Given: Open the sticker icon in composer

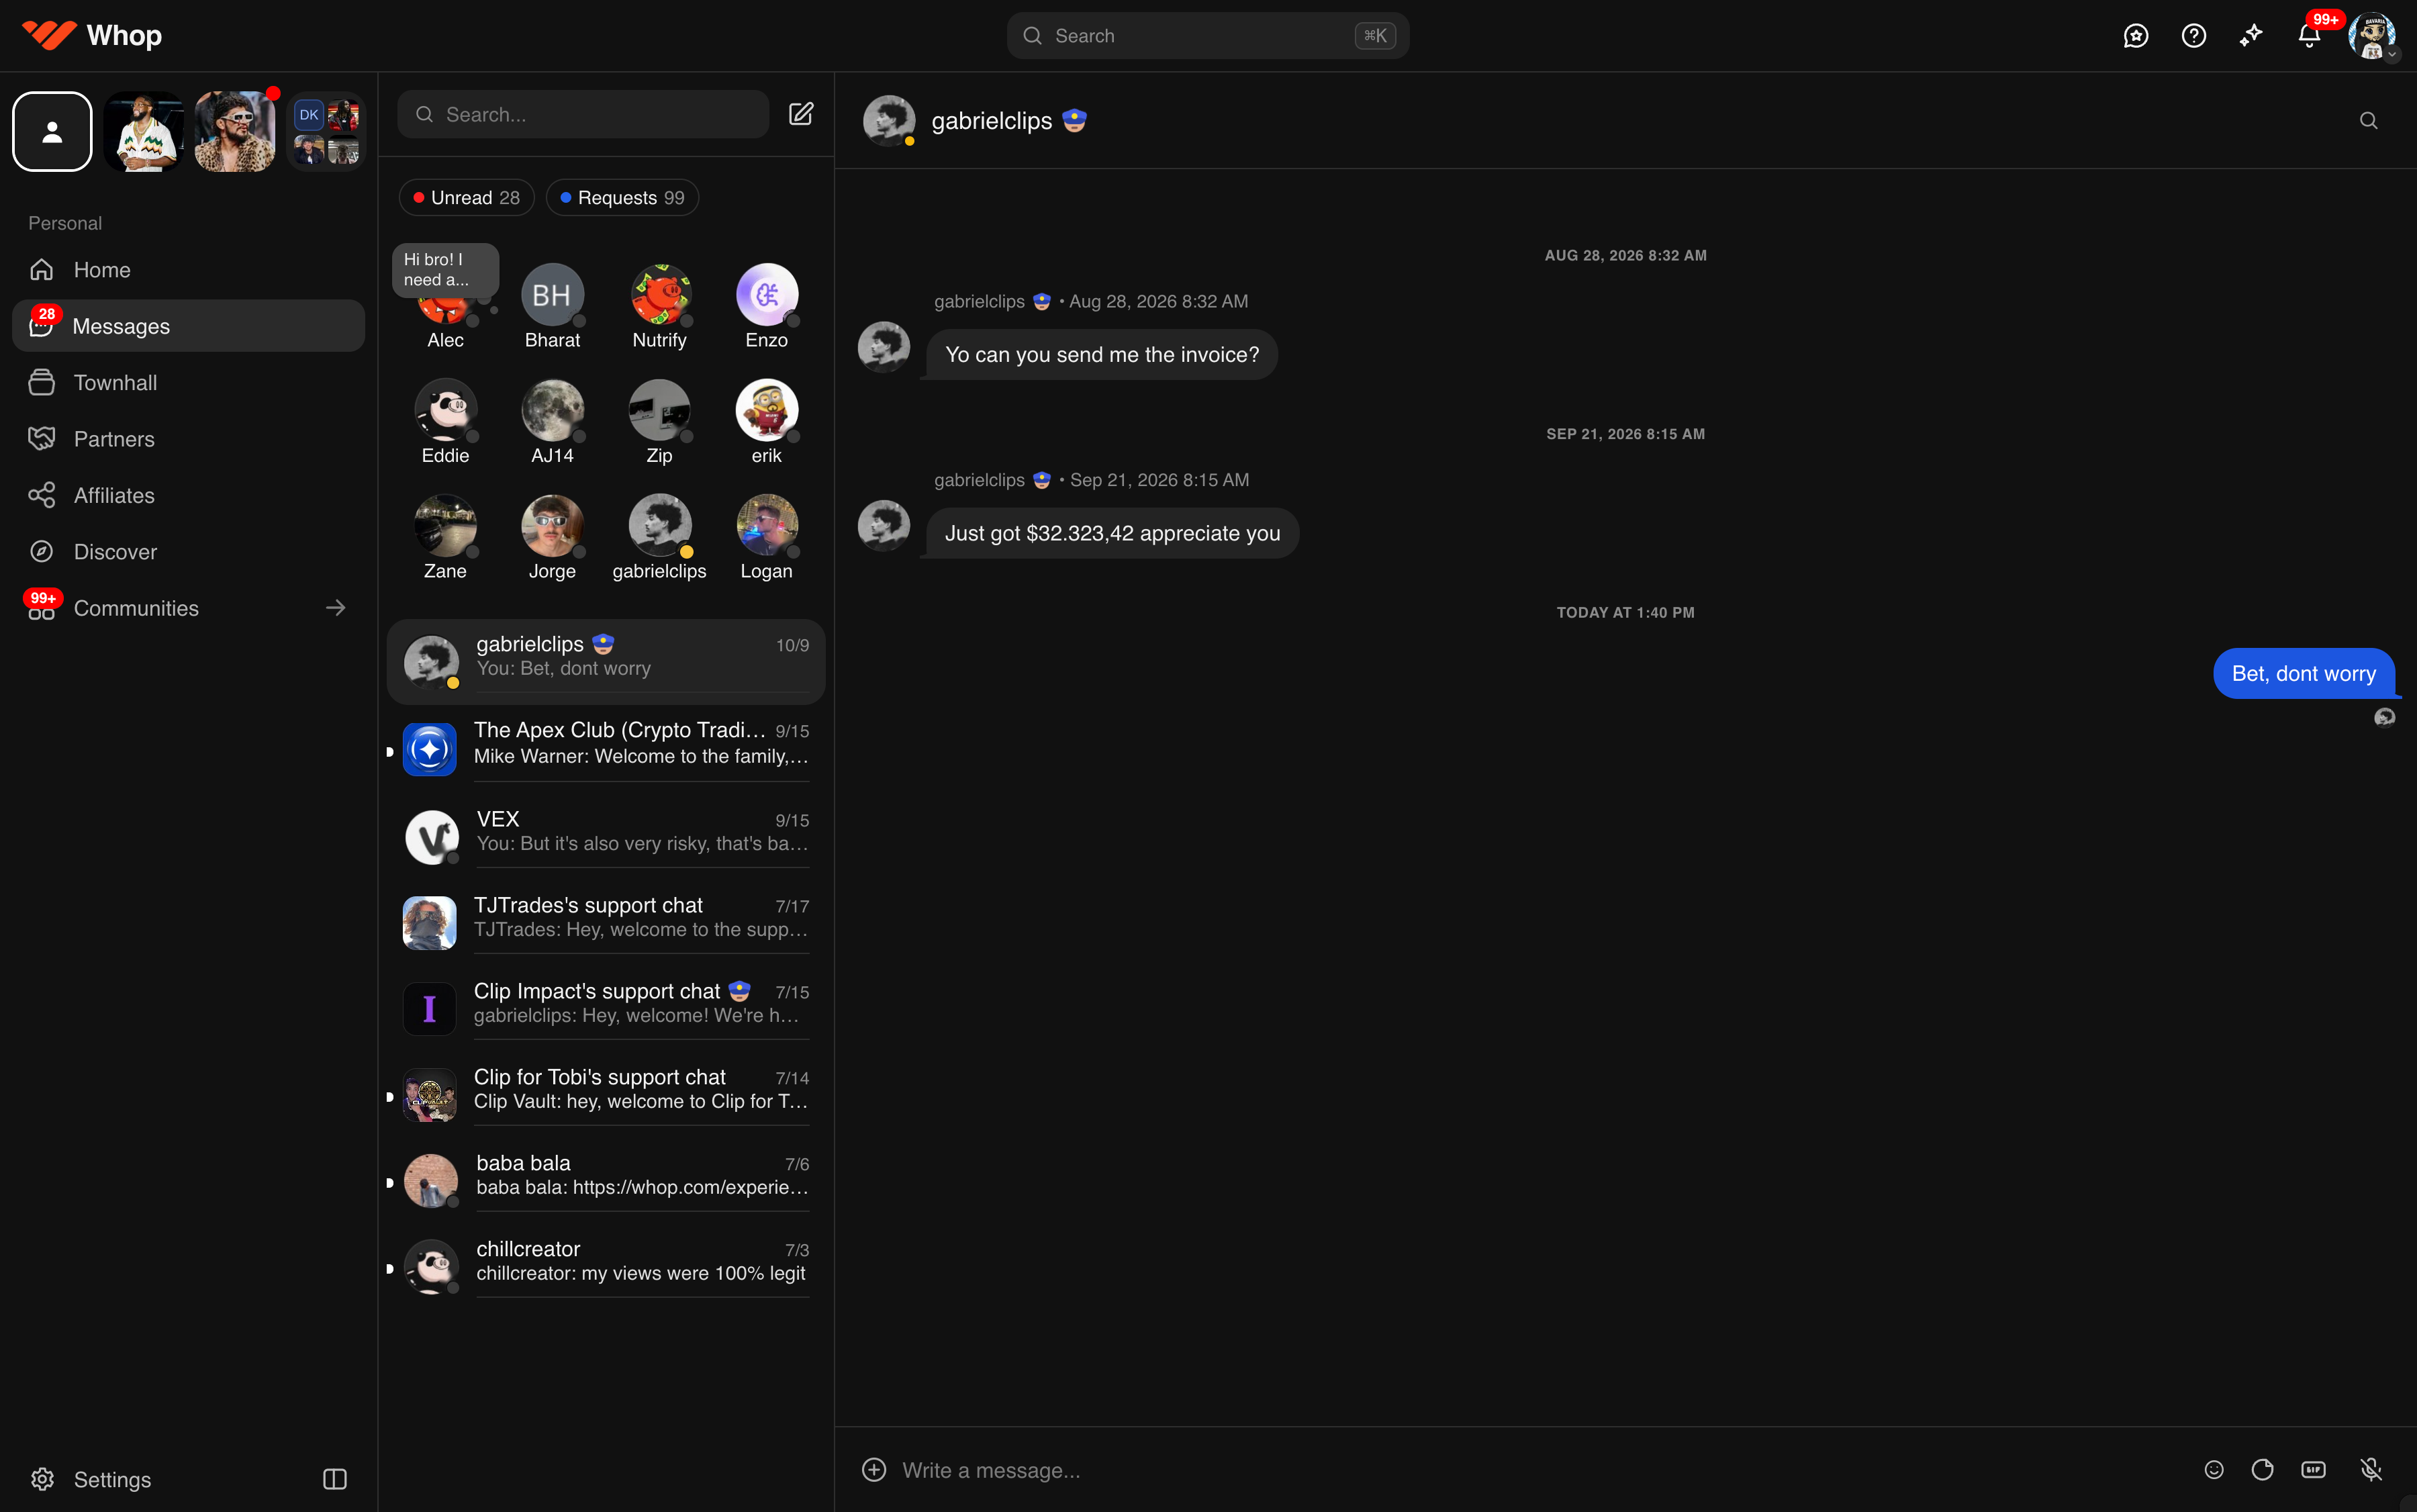Looking at the screenshot, I should tap(2263, 1469).
